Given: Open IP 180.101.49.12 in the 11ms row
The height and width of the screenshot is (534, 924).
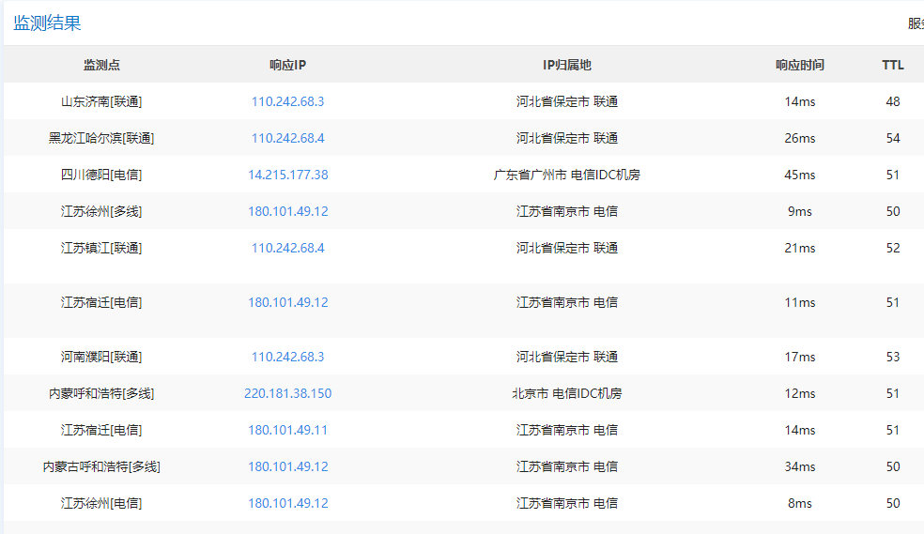Looking at the screenshot, I should [287, 302].
